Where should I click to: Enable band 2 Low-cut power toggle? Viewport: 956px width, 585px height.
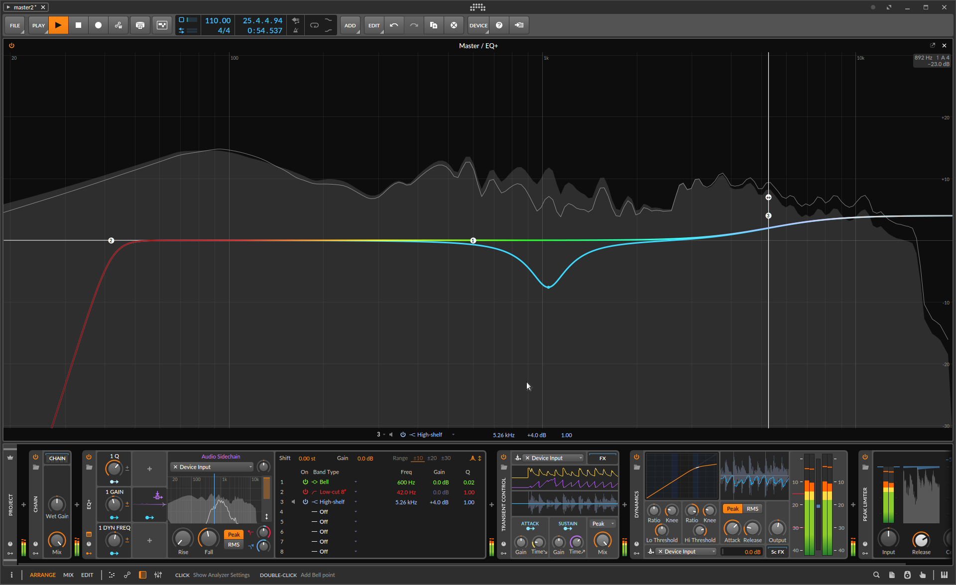pyautogui.click(x=305, y=492)
